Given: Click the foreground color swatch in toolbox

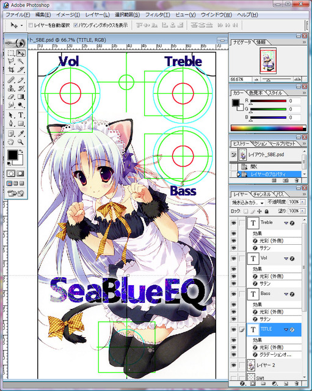Looking at the screenshot, I should pyautogui.click(x=12, y=155).
